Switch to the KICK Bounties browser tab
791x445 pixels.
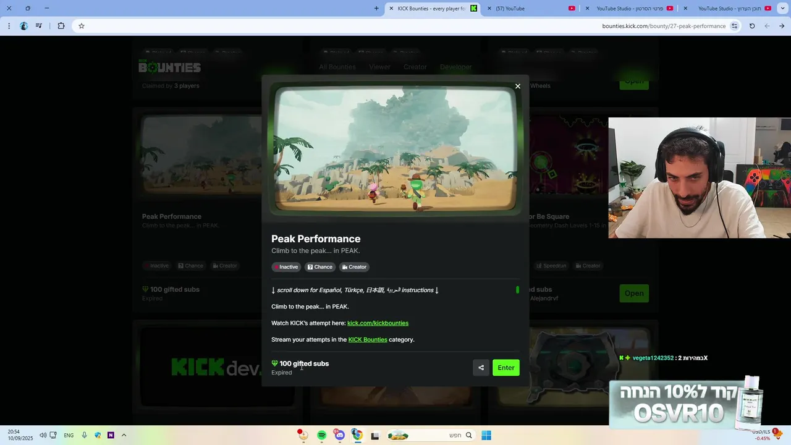pos(433,9)
